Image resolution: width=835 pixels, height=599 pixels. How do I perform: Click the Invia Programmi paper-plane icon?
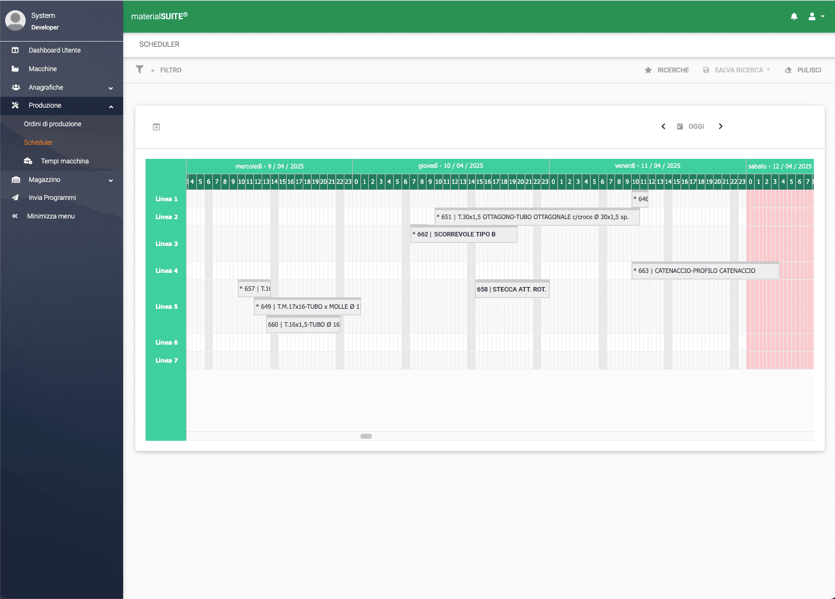[x=15, y=197]
